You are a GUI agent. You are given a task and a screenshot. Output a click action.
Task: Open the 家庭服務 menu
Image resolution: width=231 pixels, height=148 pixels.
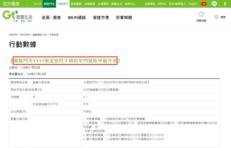[x=76, y=4]
